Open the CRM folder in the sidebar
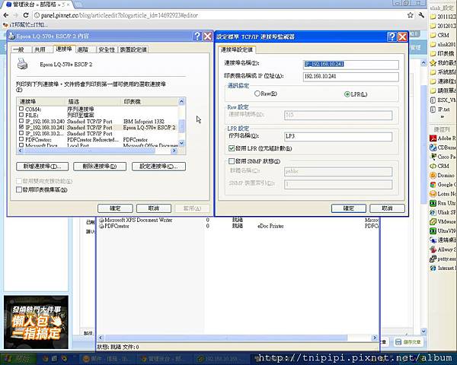457x365 pixels. point(443,35)
